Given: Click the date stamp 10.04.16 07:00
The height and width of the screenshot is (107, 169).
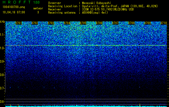Looking at the screenshot, I should tap(14, 12).
